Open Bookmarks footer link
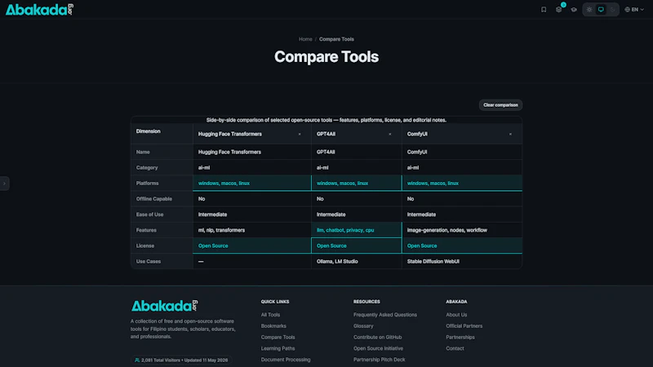This screenshot has height=367, width=653. tap(273, 326)
